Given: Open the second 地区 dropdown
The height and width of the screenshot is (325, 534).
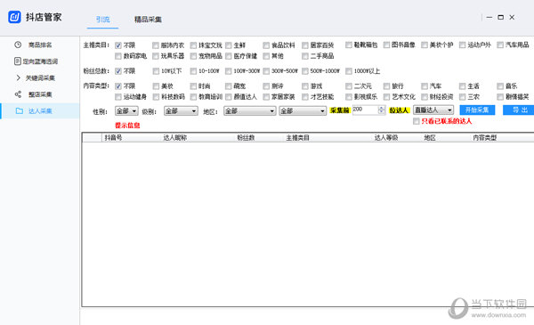Looking at the screenshot, I should (303, 111).
